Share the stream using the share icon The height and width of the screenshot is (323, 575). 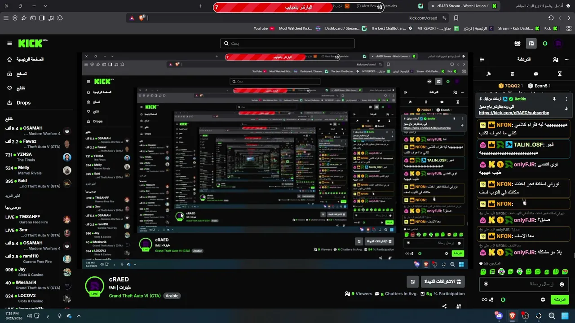(x=444, y=306)
